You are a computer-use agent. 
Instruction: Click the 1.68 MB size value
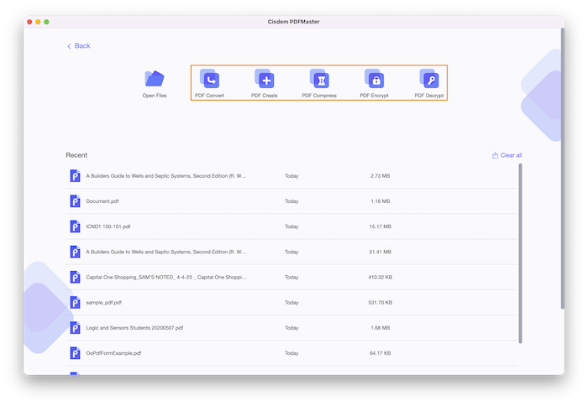point(380,328)
